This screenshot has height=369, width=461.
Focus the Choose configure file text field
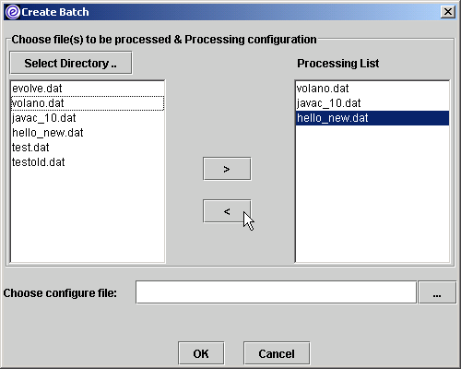(276, 292)
